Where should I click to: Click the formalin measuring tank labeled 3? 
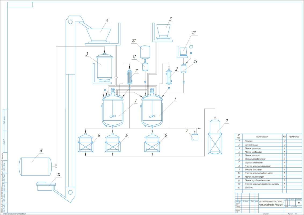point(104,67)
